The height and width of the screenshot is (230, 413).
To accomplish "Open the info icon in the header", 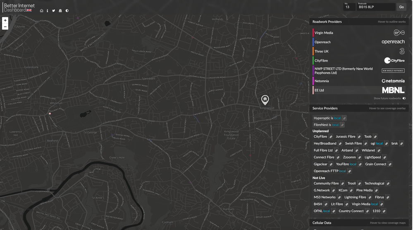I will [48, 11].
